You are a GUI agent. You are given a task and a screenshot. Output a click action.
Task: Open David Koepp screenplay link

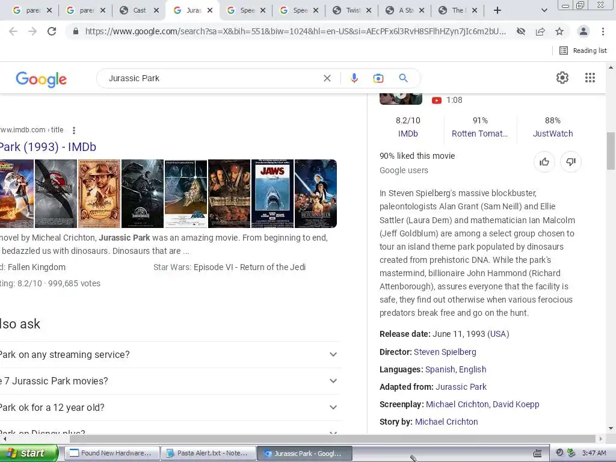[516, 404]
